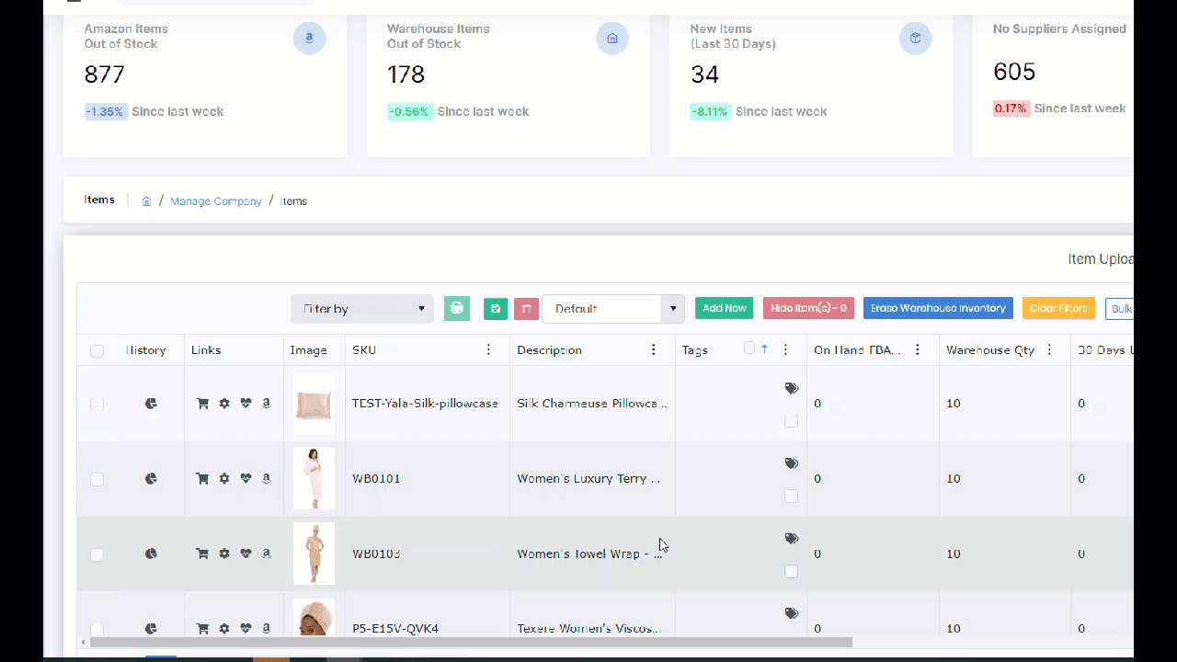Click gear icon in WB0103 row

[224, 554]
